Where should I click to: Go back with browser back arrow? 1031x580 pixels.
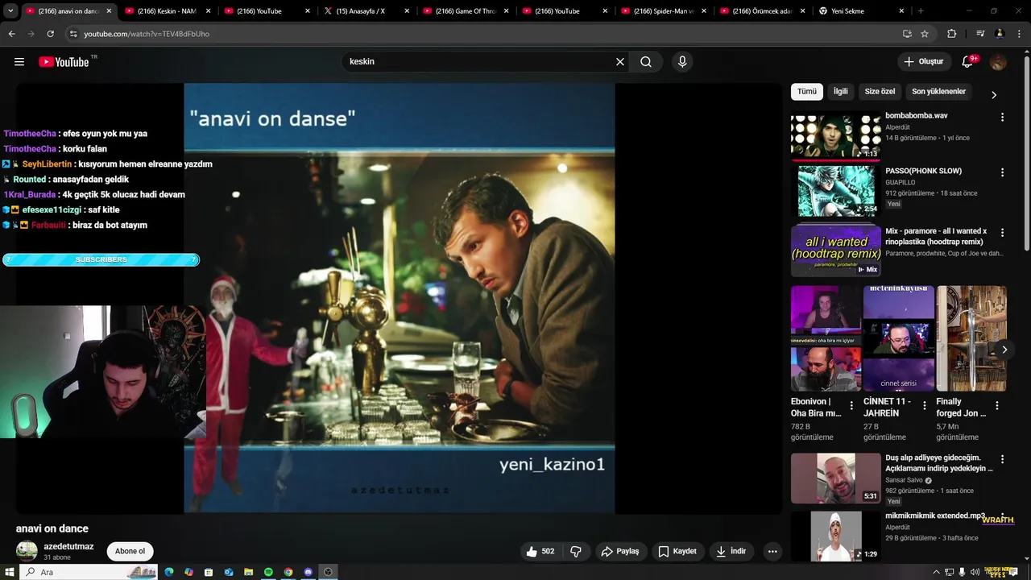[11, 34]
